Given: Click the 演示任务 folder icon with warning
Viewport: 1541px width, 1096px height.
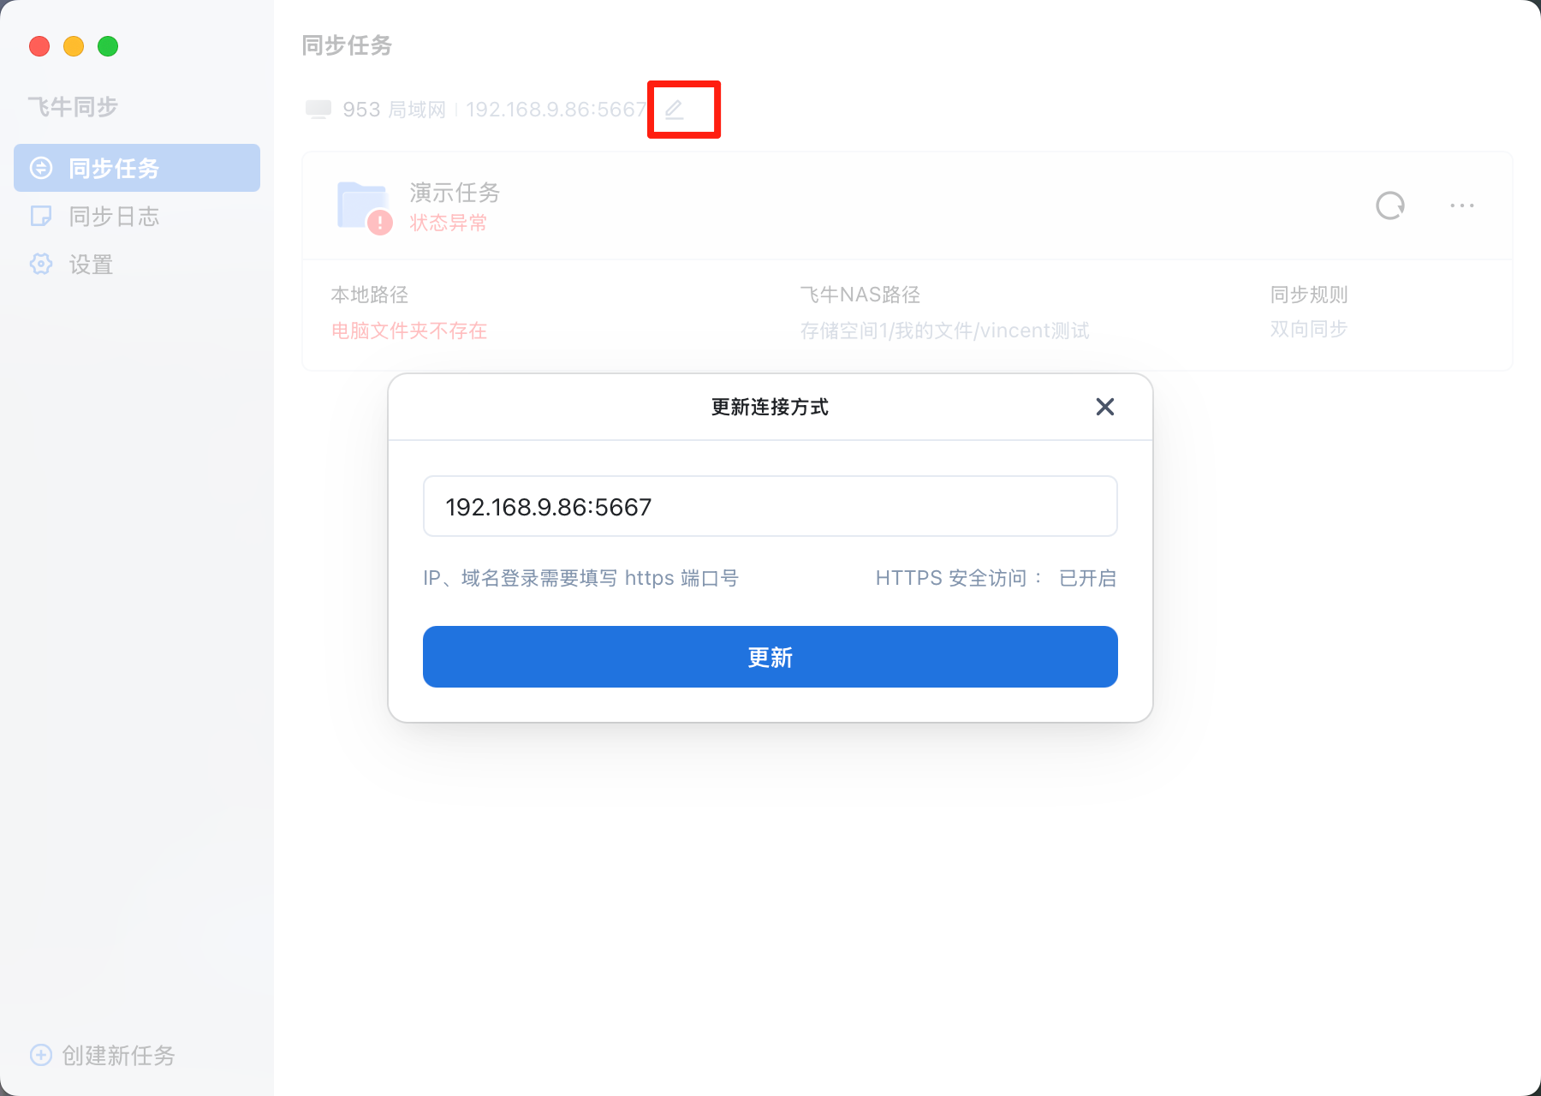Looking at the screenshot, I should click(365, 207).
